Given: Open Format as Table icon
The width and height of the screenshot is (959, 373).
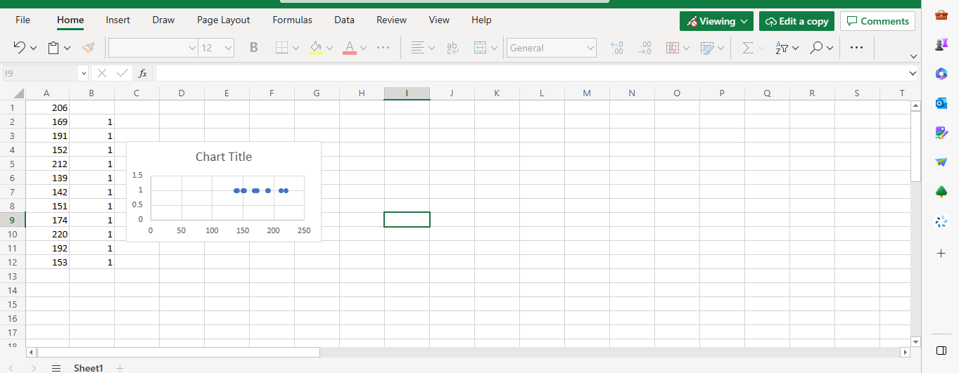Looking at the screenshot, I should tap(708, 48).
